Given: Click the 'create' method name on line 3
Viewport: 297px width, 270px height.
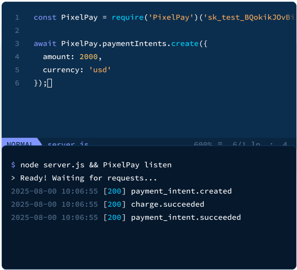Looking at the screenshot, I should pyautogui.click(x=185, y=44).
